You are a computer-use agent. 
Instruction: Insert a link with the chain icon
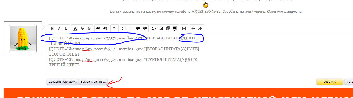[x=98, y=28]
